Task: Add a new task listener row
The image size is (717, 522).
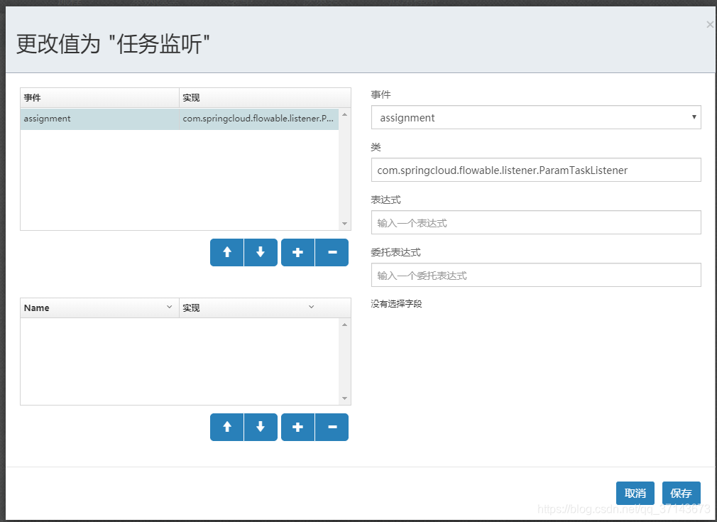Action: pos(297,252)
